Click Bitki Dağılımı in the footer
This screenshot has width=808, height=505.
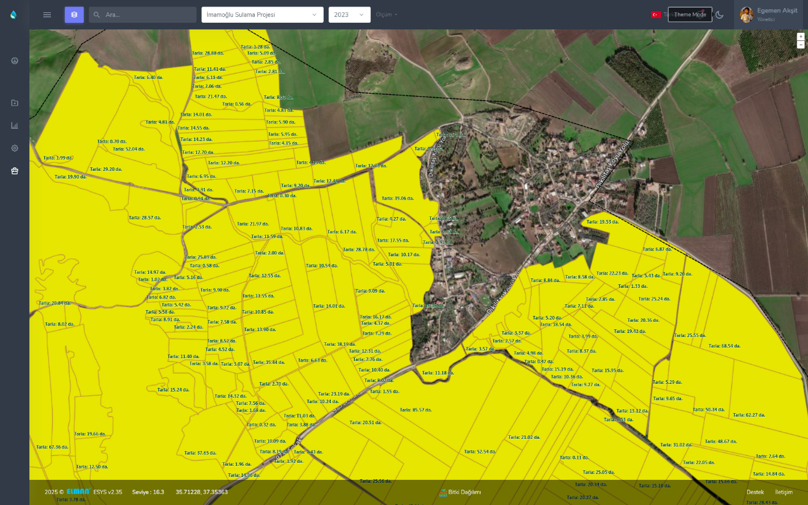coord(460,492)
